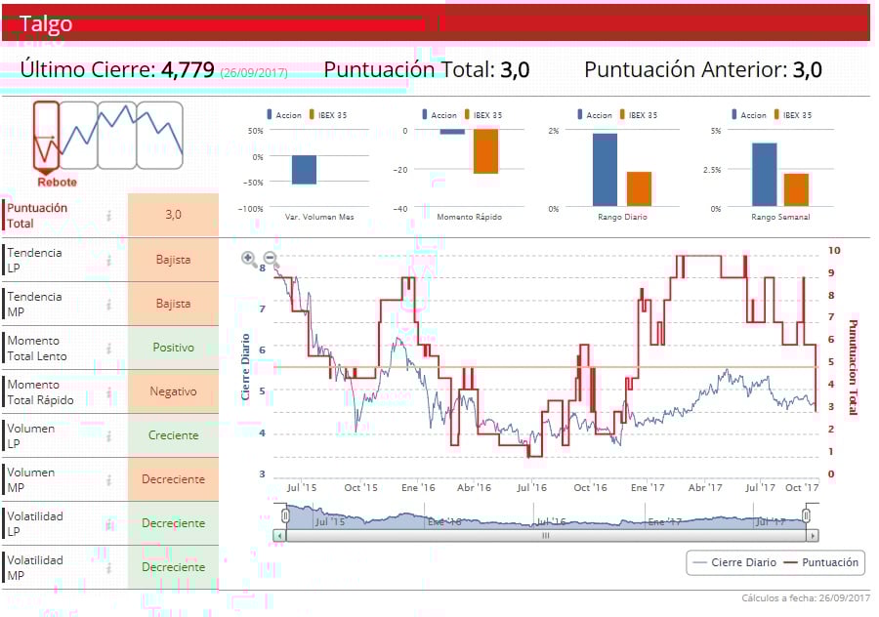Click the date (26/09/2017) beside last close
This screenshot has width=879, height=617.
coord(254,73)
